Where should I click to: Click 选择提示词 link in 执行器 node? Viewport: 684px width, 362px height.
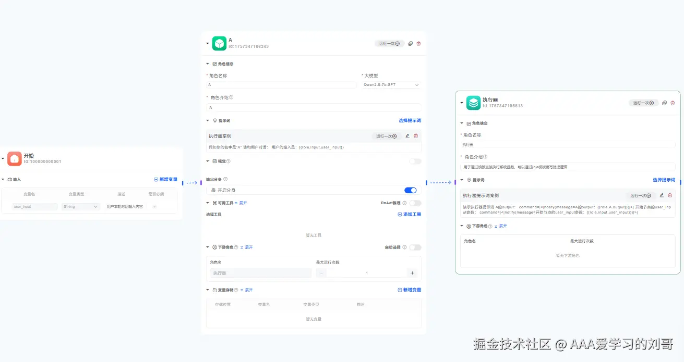[x=664, y=180]
